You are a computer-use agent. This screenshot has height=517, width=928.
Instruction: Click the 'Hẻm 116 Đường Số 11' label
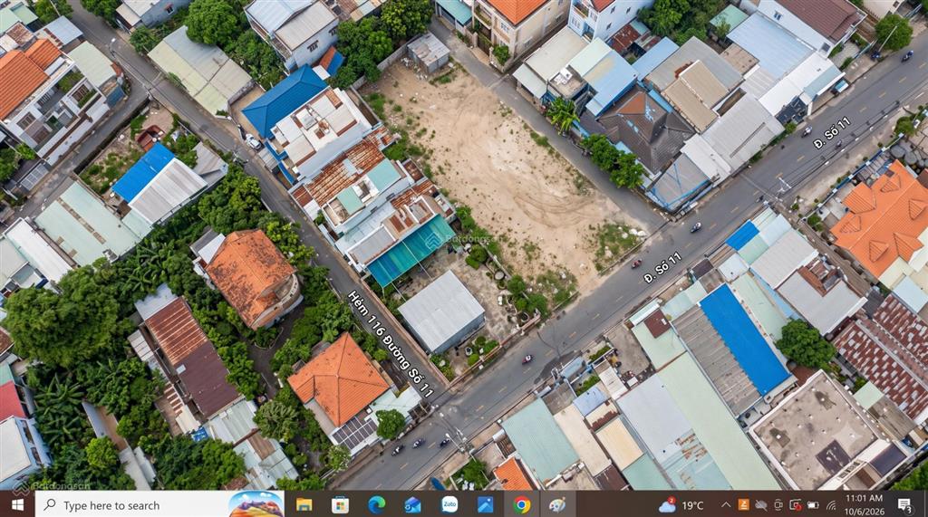tap(391, 343)
